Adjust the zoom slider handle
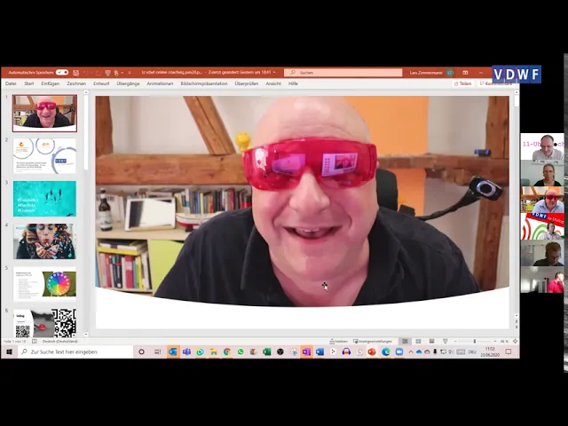Image resolution: width=568 pixels, height=426 pixels. tap(475, 341)
